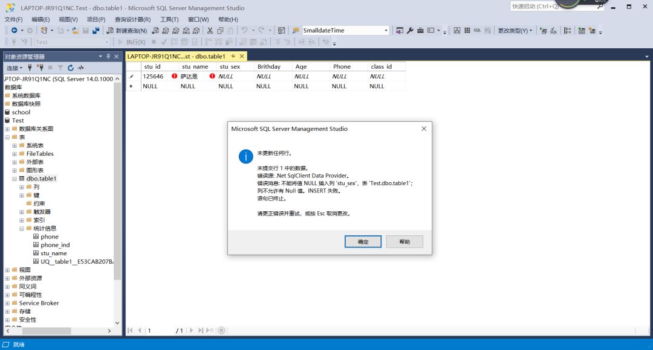Pin the Object Explorer panel

[x=108, y=56]
